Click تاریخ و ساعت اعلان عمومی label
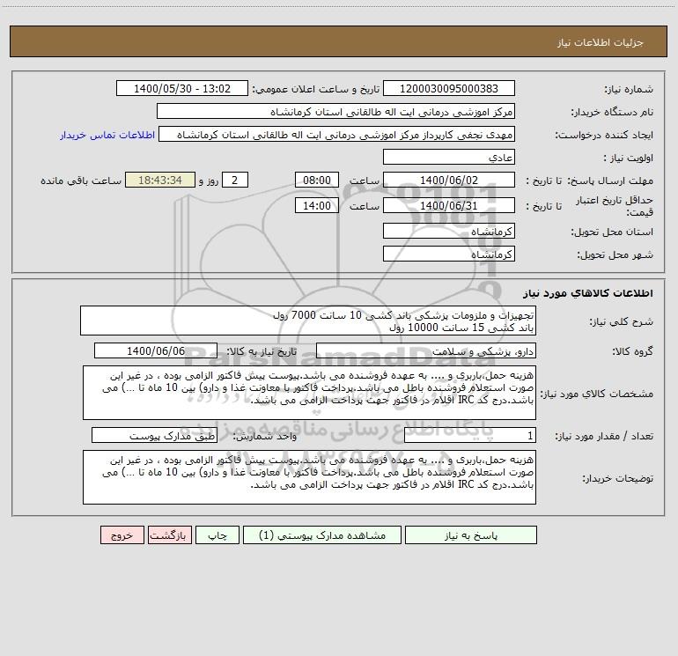 [315, 89]
